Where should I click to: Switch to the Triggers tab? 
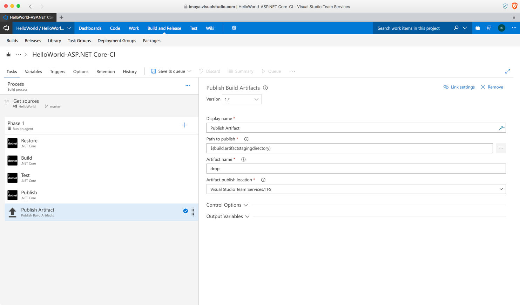[x=58, y=71]
